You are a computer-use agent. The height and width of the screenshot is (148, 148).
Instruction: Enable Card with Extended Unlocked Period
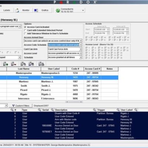point(25,30)
